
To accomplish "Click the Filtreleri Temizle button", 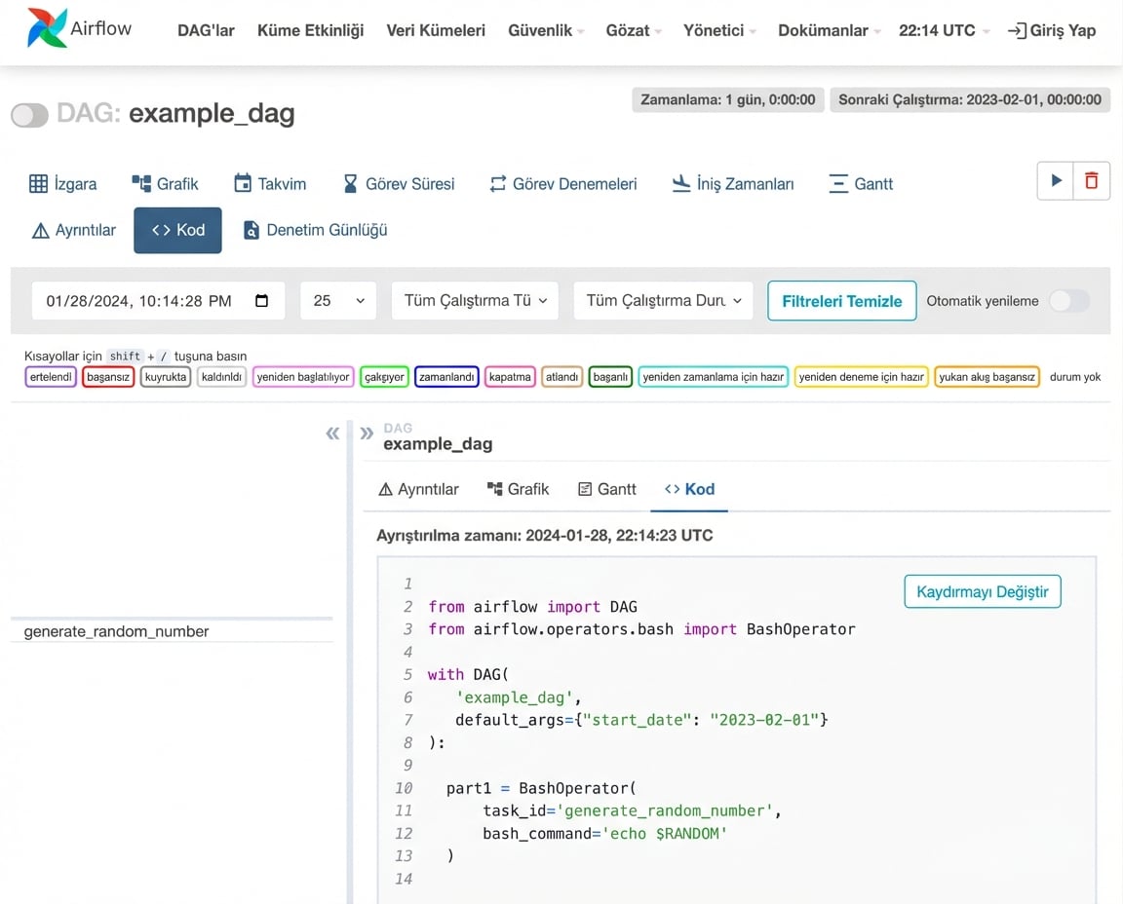I will click(x=841, y=301).
